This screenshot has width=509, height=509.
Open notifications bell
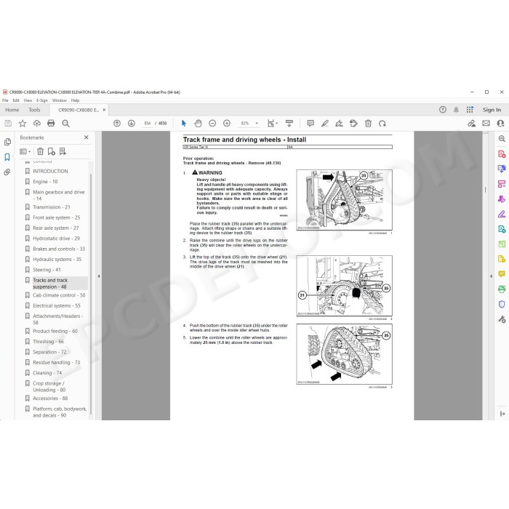(456, 110)
